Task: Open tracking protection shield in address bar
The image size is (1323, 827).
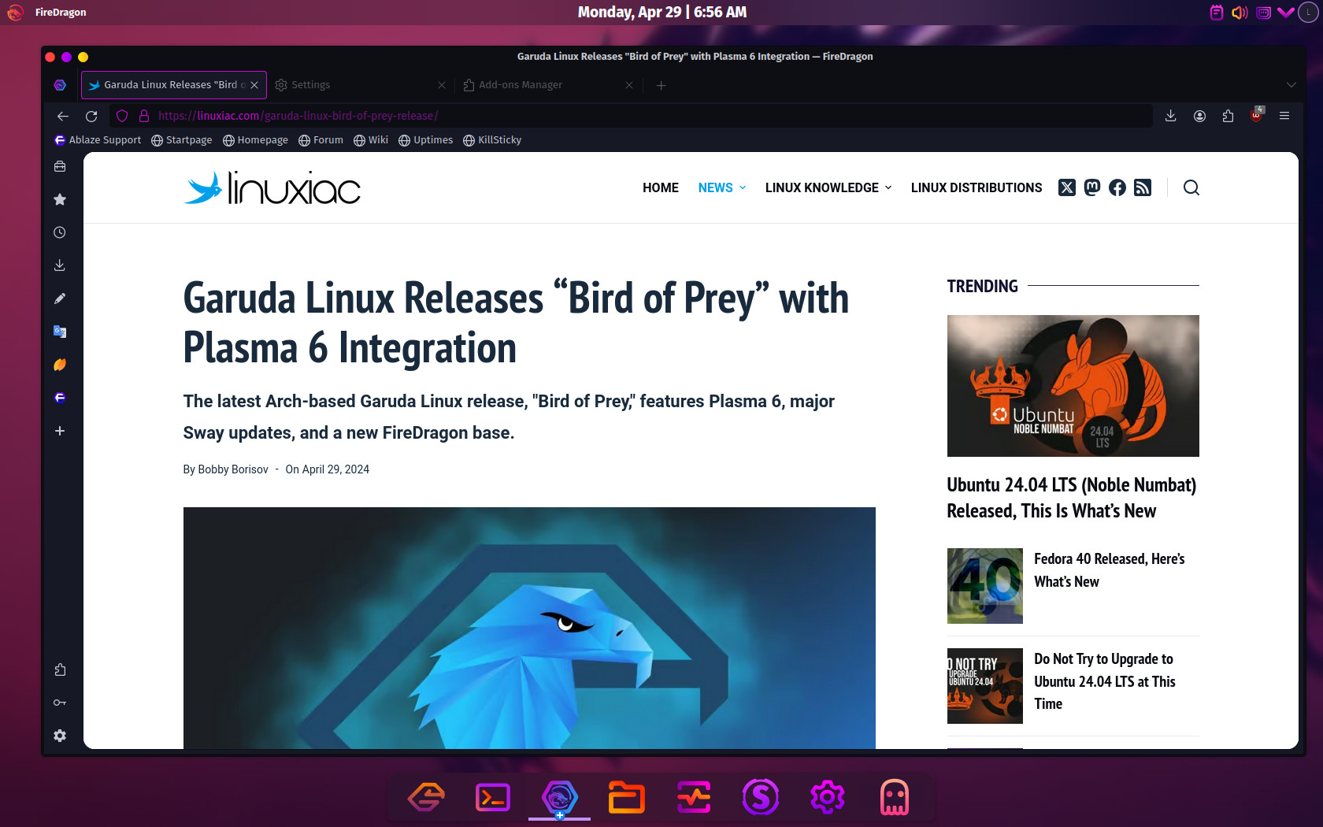Action: [122, 116]
